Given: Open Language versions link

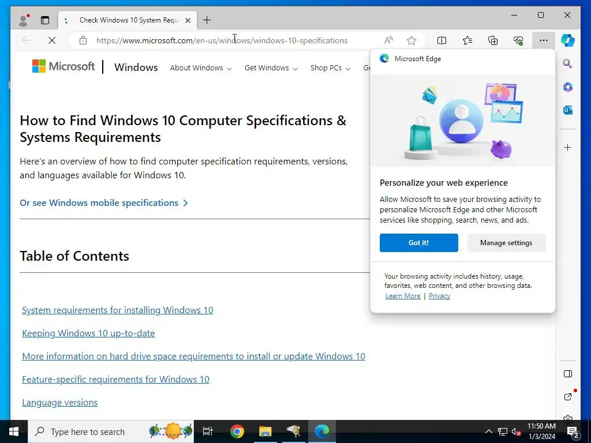Looking at the screenshot, I should click(x=59, y=402).
